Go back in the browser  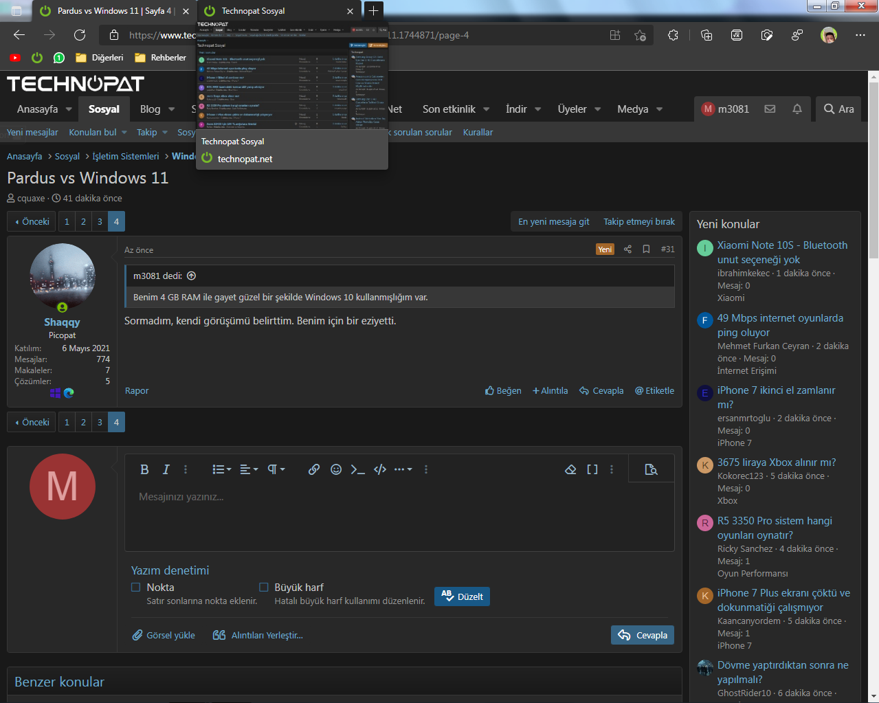[x=19, y=35]
